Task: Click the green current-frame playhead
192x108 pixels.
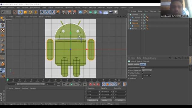Action: pyautogui.click(x=7, y=80)
